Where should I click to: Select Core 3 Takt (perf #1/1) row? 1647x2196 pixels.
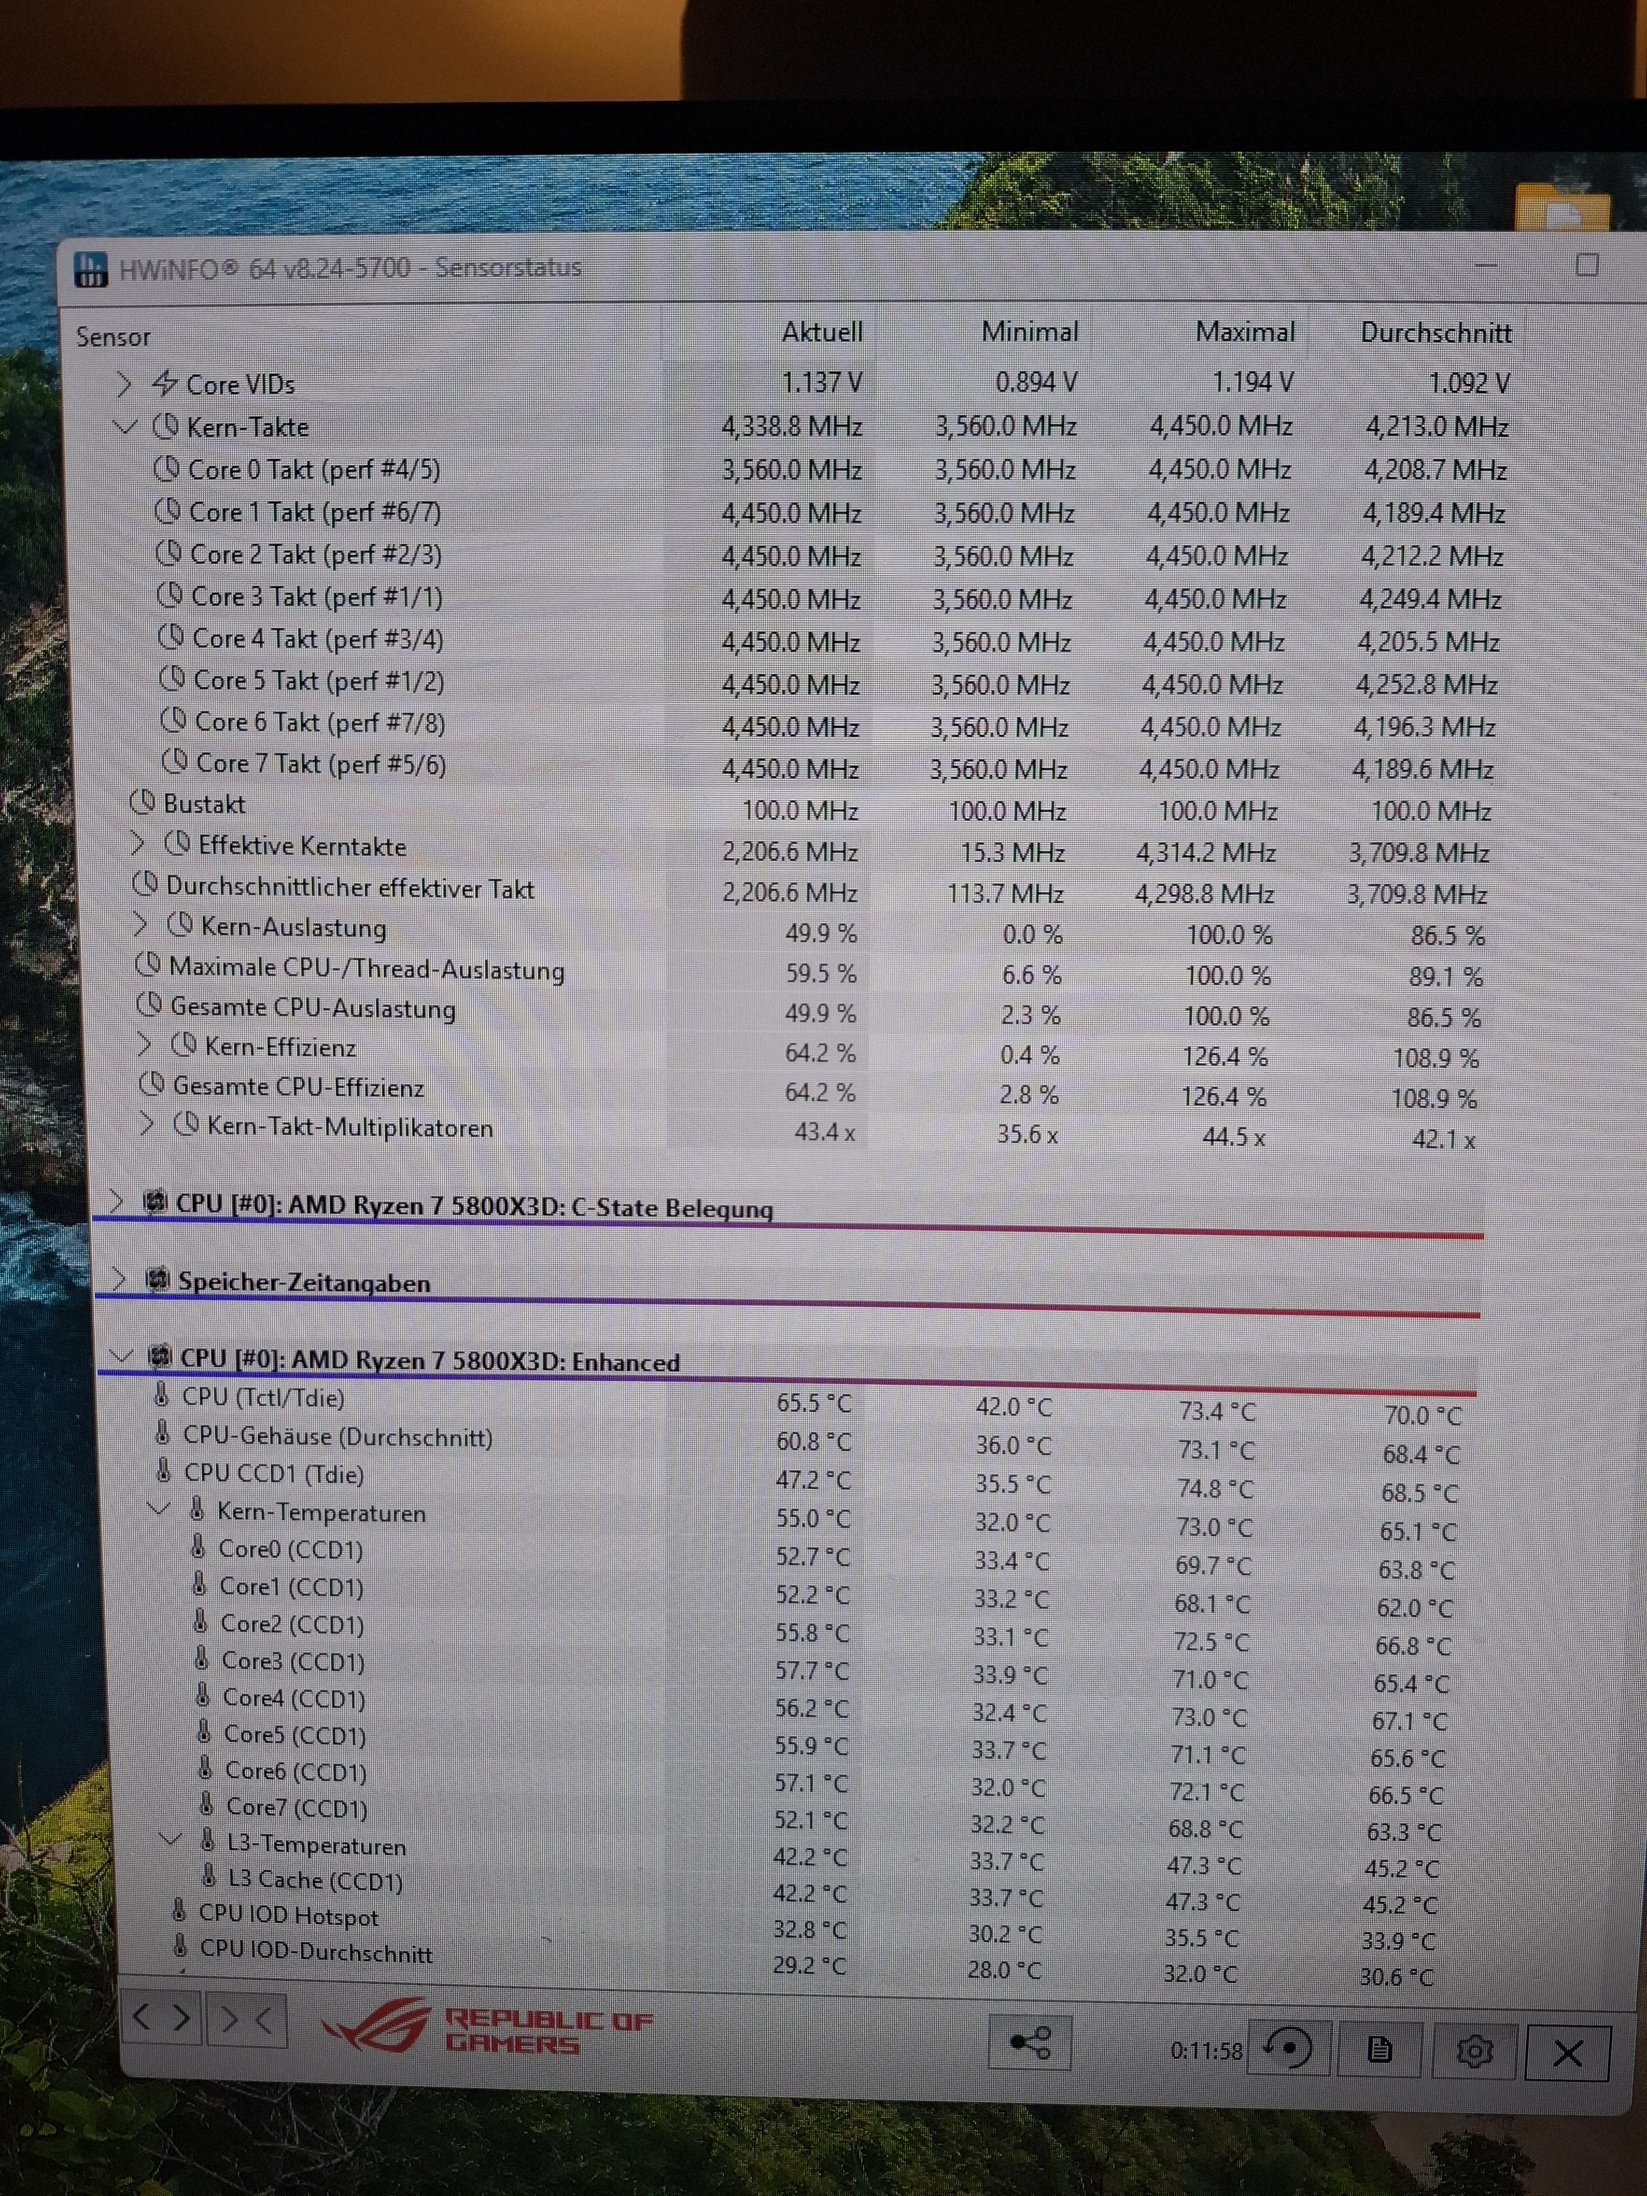click(316, 597)
